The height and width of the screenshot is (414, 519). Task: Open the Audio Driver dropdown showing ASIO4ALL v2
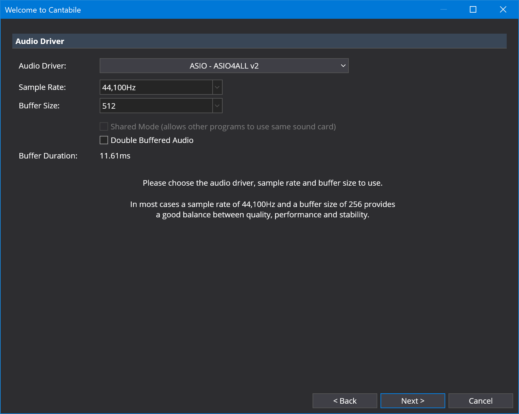[x=224, y=66]
